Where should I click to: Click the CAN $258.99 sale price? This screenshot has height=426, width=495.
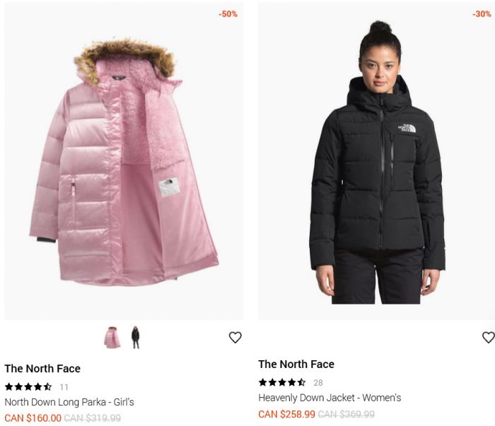point(286,414)
